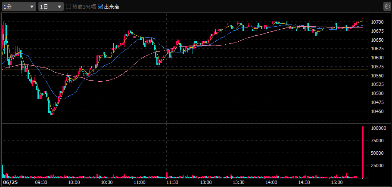Click the 10675 price axis label
The height and width of the screenshot is (187, 392).
377,31
